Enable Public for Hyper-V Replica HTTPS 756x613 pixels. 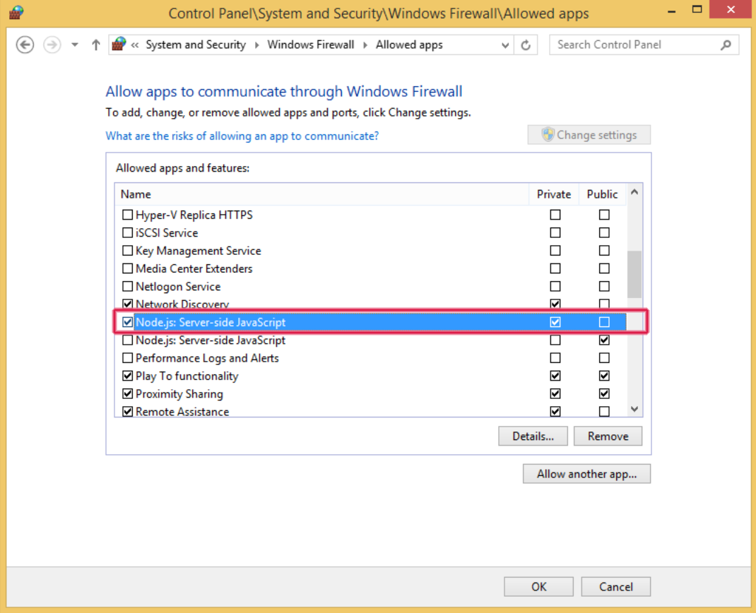604,215
